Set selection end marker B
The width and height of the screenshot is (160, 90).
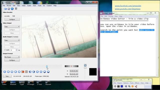click(26, 72)
